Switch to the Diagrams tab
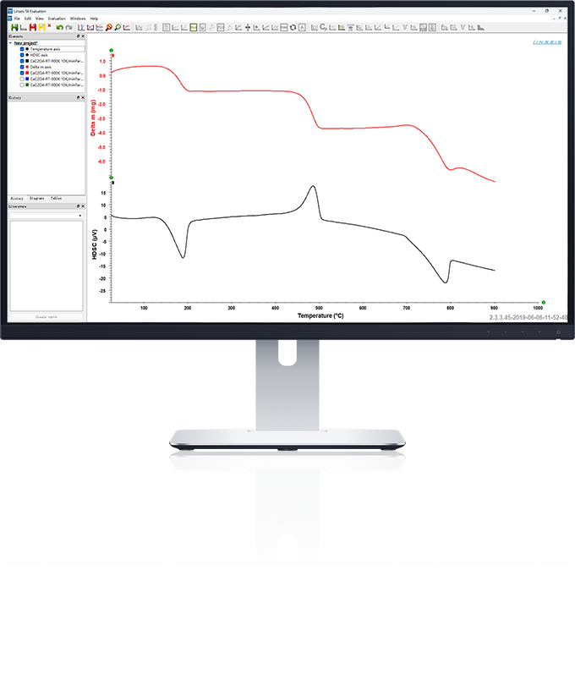This screenshot has height=674, width=575. (36, 198)
